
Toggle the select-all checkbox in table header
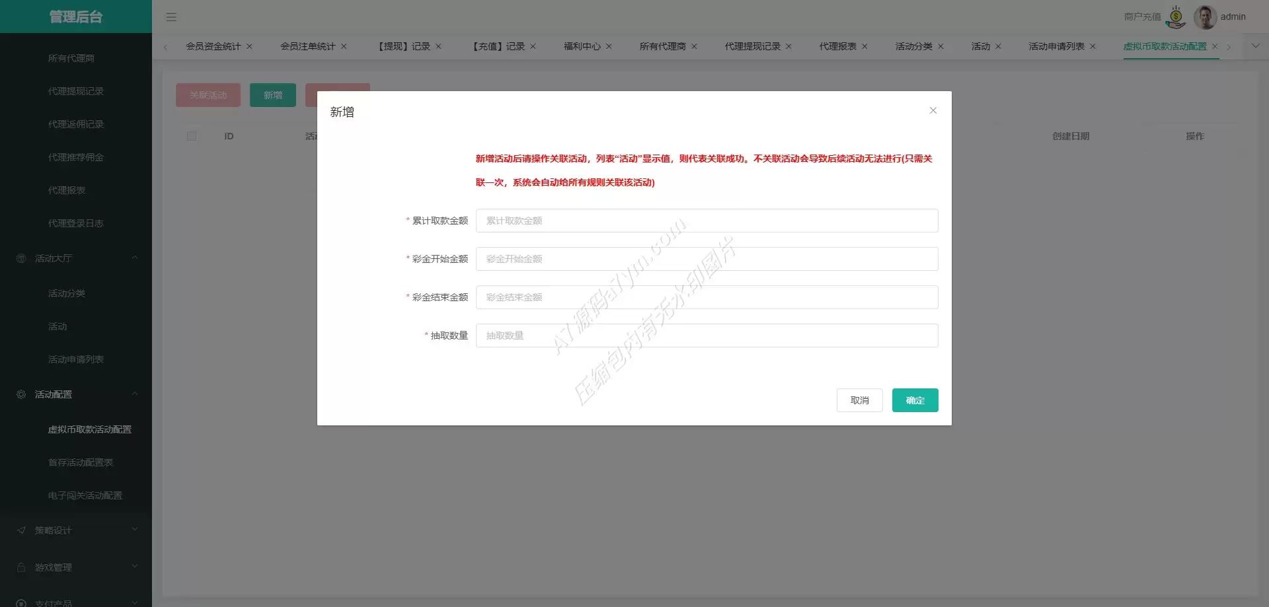pyautogui.click(x=192, y=136)
